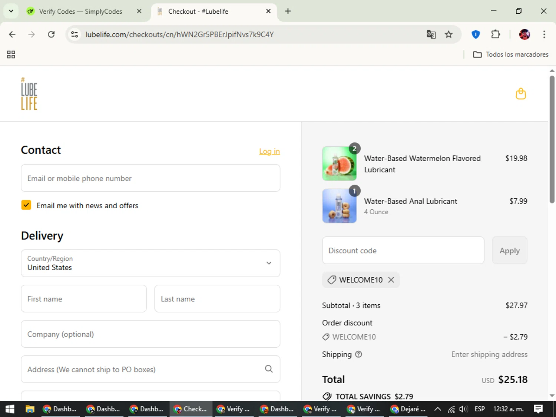Click the Log in link

269,151
